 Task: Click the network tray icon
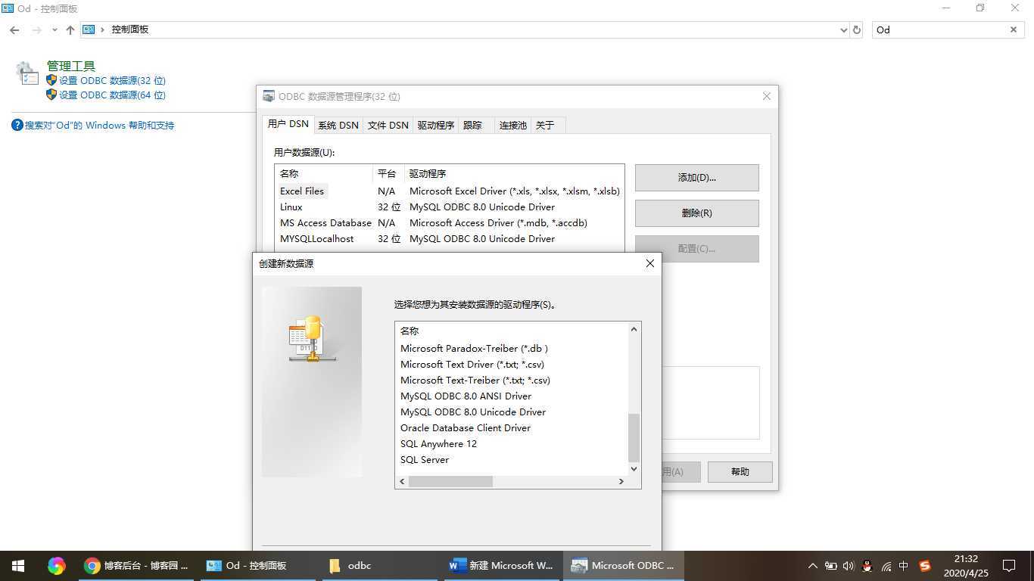[x=886, y=565]
